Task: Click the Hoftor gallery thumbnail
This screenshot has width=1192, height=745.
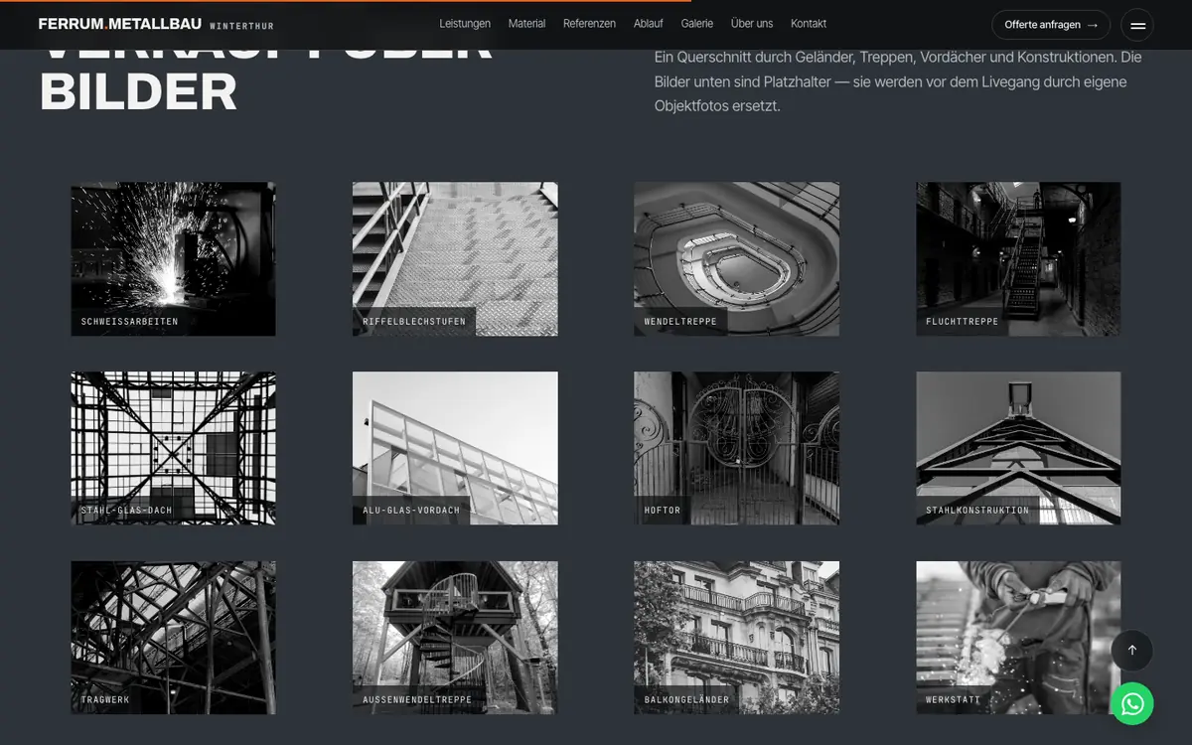Action: (x=737, y=448)
